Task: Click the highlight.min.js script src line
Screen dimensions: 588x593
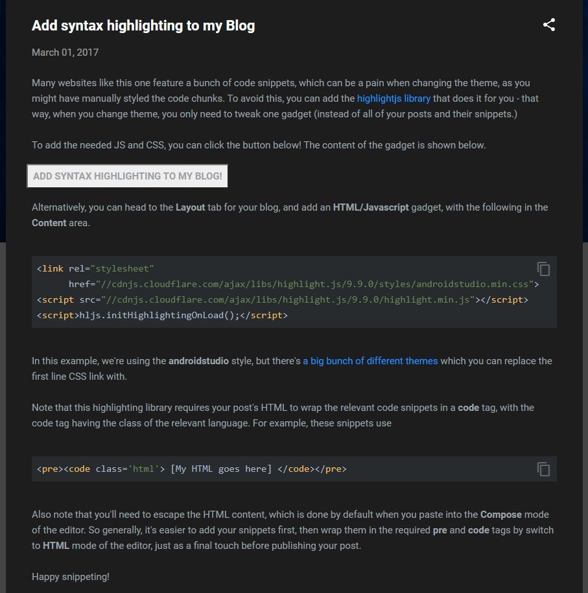Action: click(x=282, y=300)
